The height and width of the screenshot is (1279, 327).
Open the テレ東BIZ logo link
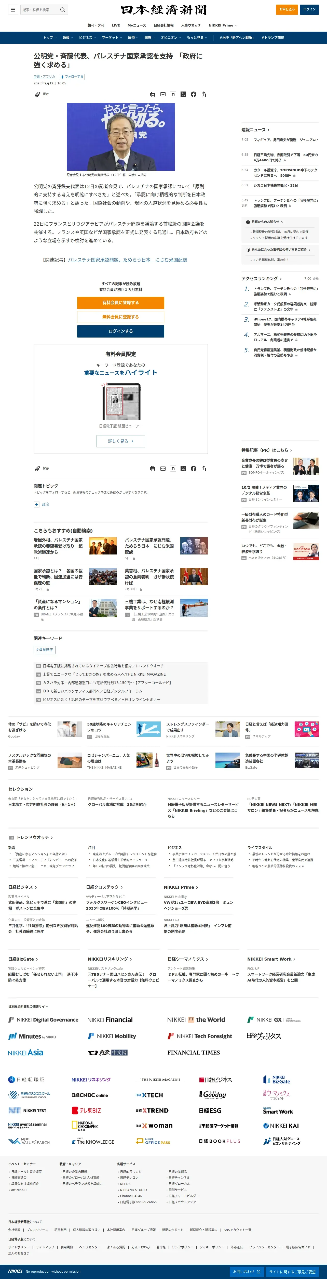tap(86, 1111)
